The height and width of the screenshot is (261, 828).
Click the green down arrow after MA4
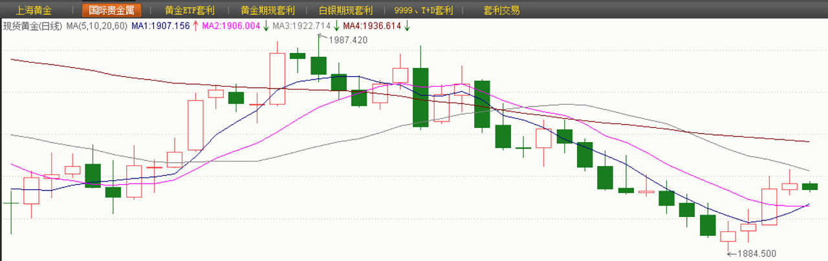[408, 26]
